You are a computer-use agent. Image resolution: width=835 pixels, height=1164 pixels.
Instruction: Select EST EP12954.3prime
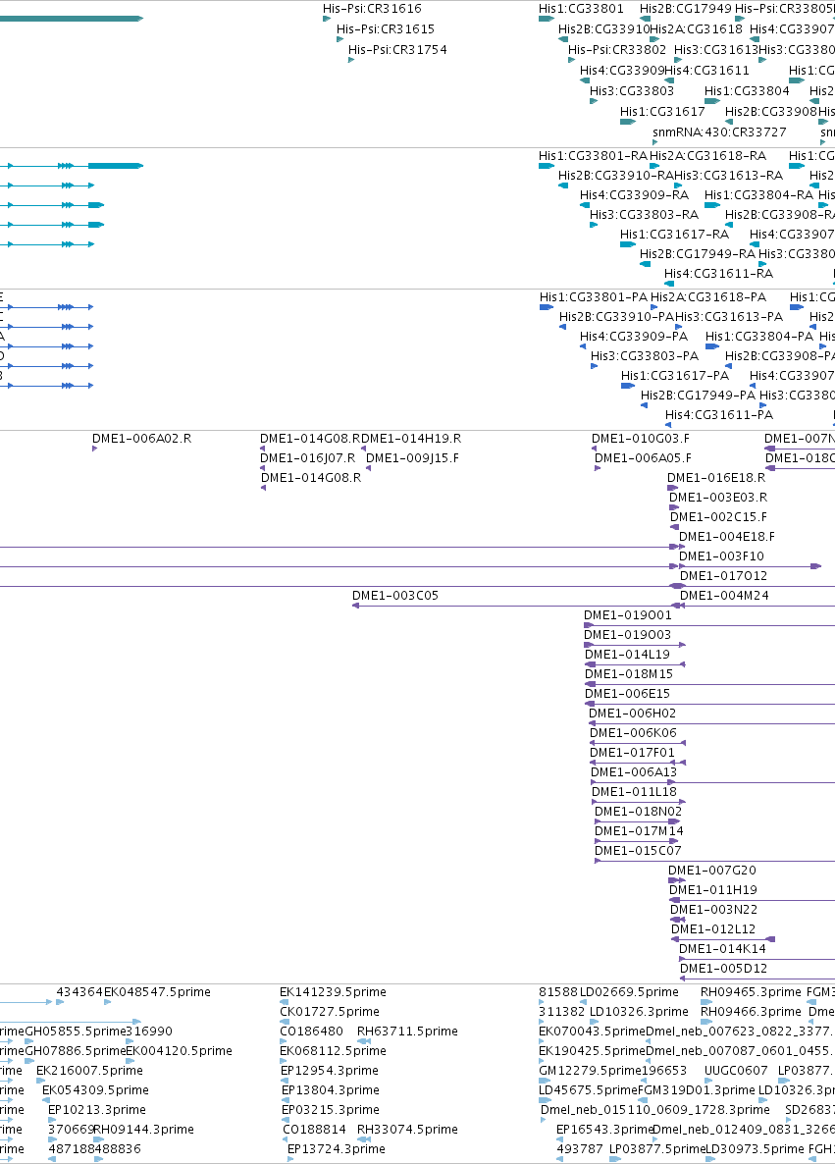pos(331,1071)
